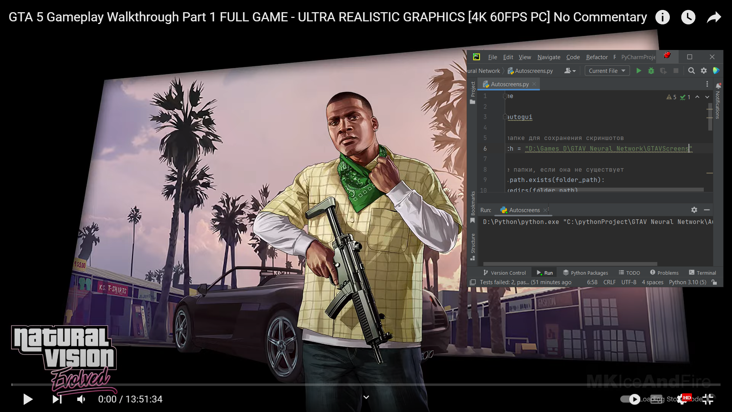Click the video info icon
The height and width of the screenshot is (412, 732).
coord(663,17)
